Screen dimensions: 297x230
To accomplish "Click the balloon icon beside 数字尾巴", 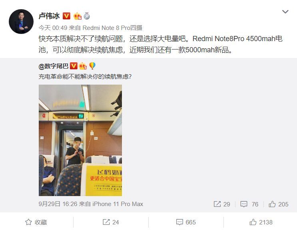I will point(92,65).
